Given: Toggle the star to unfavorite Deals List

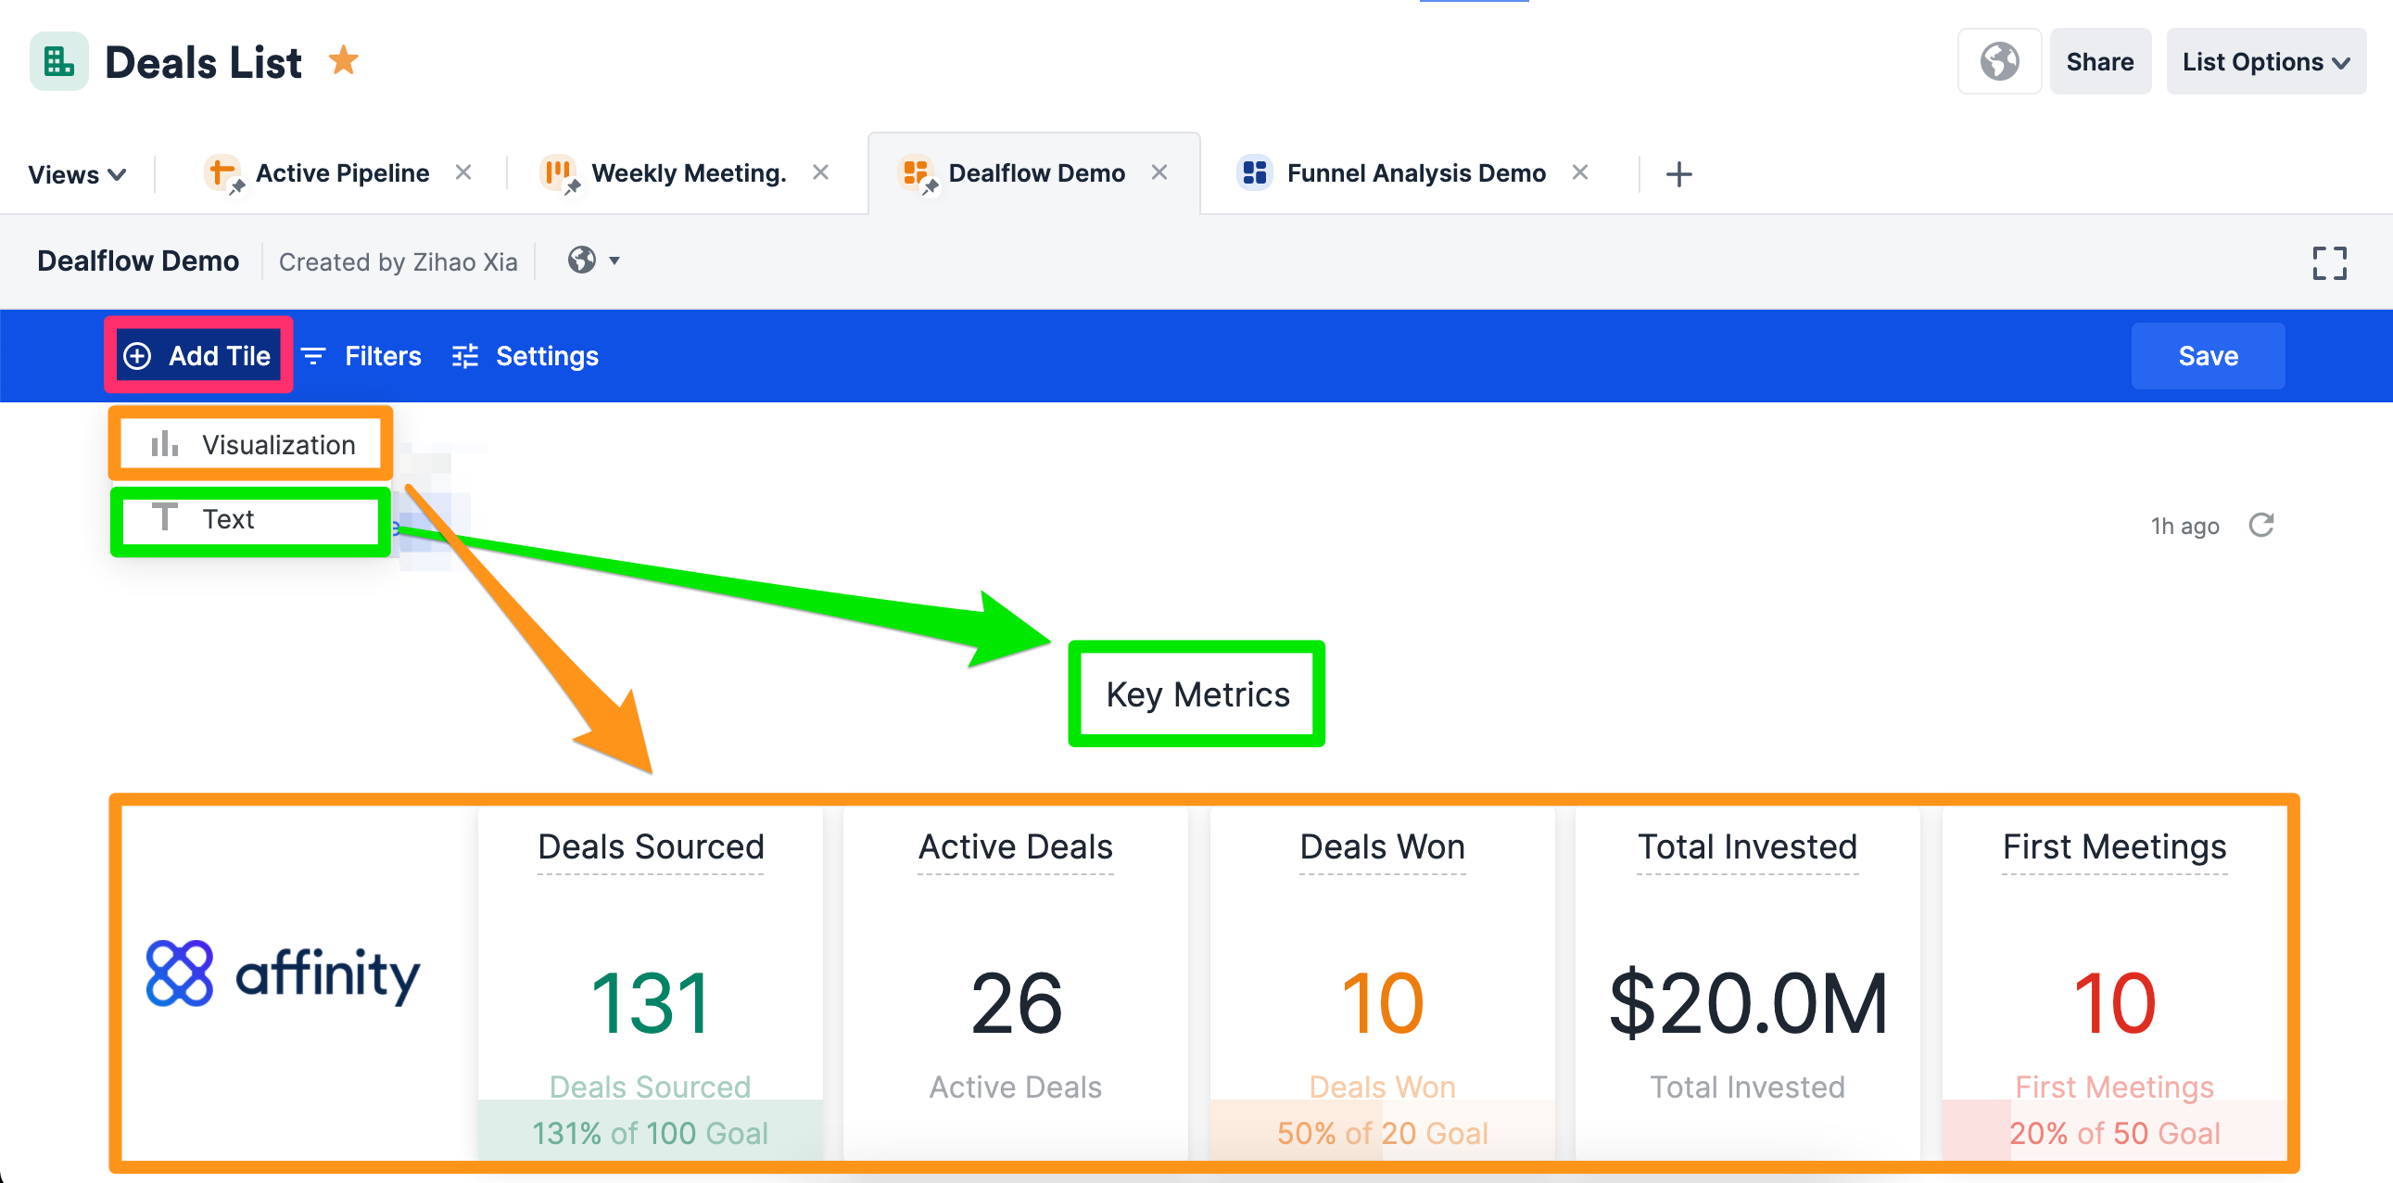Looking at the screenshot, I should [345, 60].
